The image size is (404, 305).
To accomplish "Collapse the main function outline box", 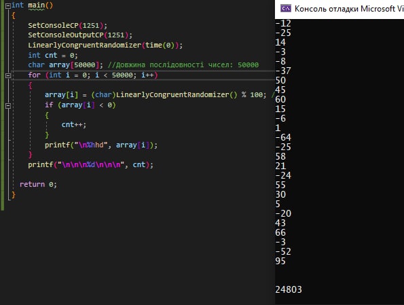I will pyautogui.click(x=8, y=5).
